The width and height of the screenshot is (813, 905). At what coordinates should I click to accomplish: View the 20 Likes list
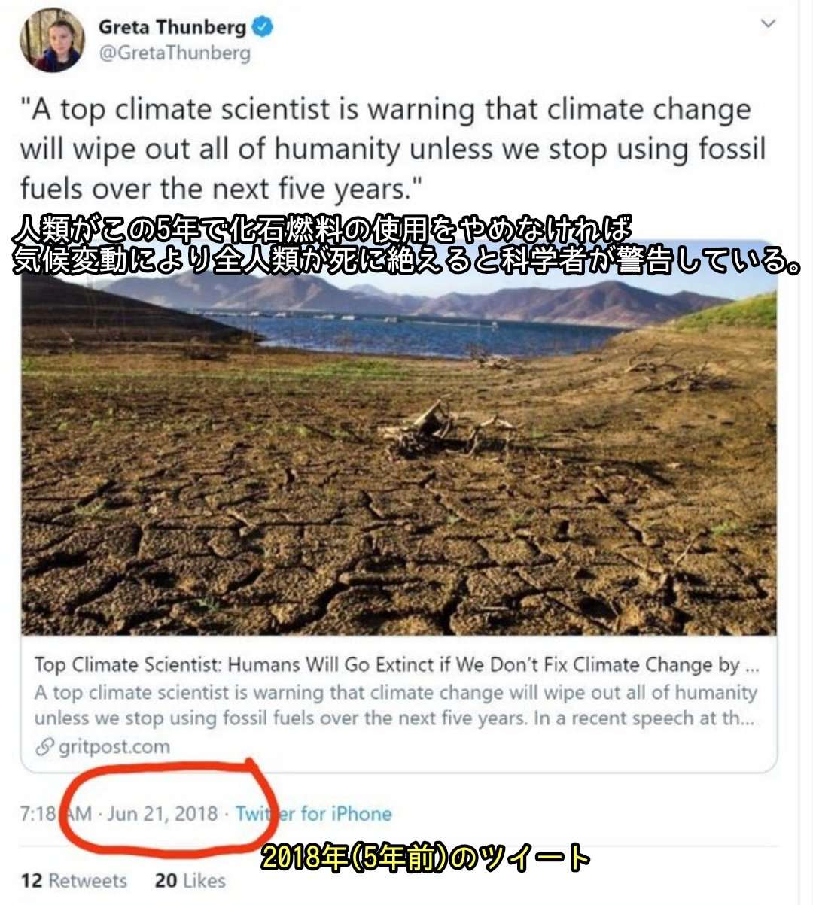[190, 880]
